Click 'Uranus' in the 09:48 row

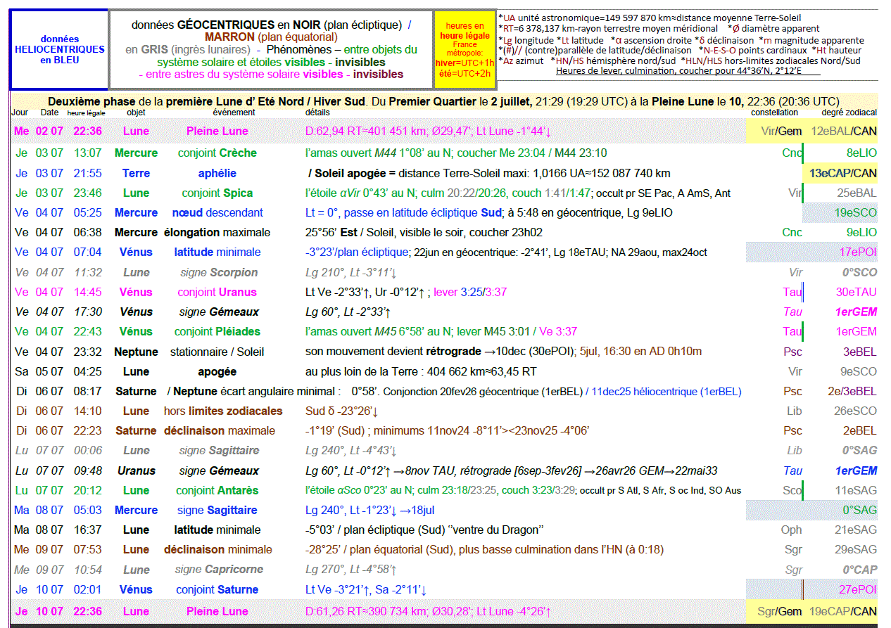(137, 470)
